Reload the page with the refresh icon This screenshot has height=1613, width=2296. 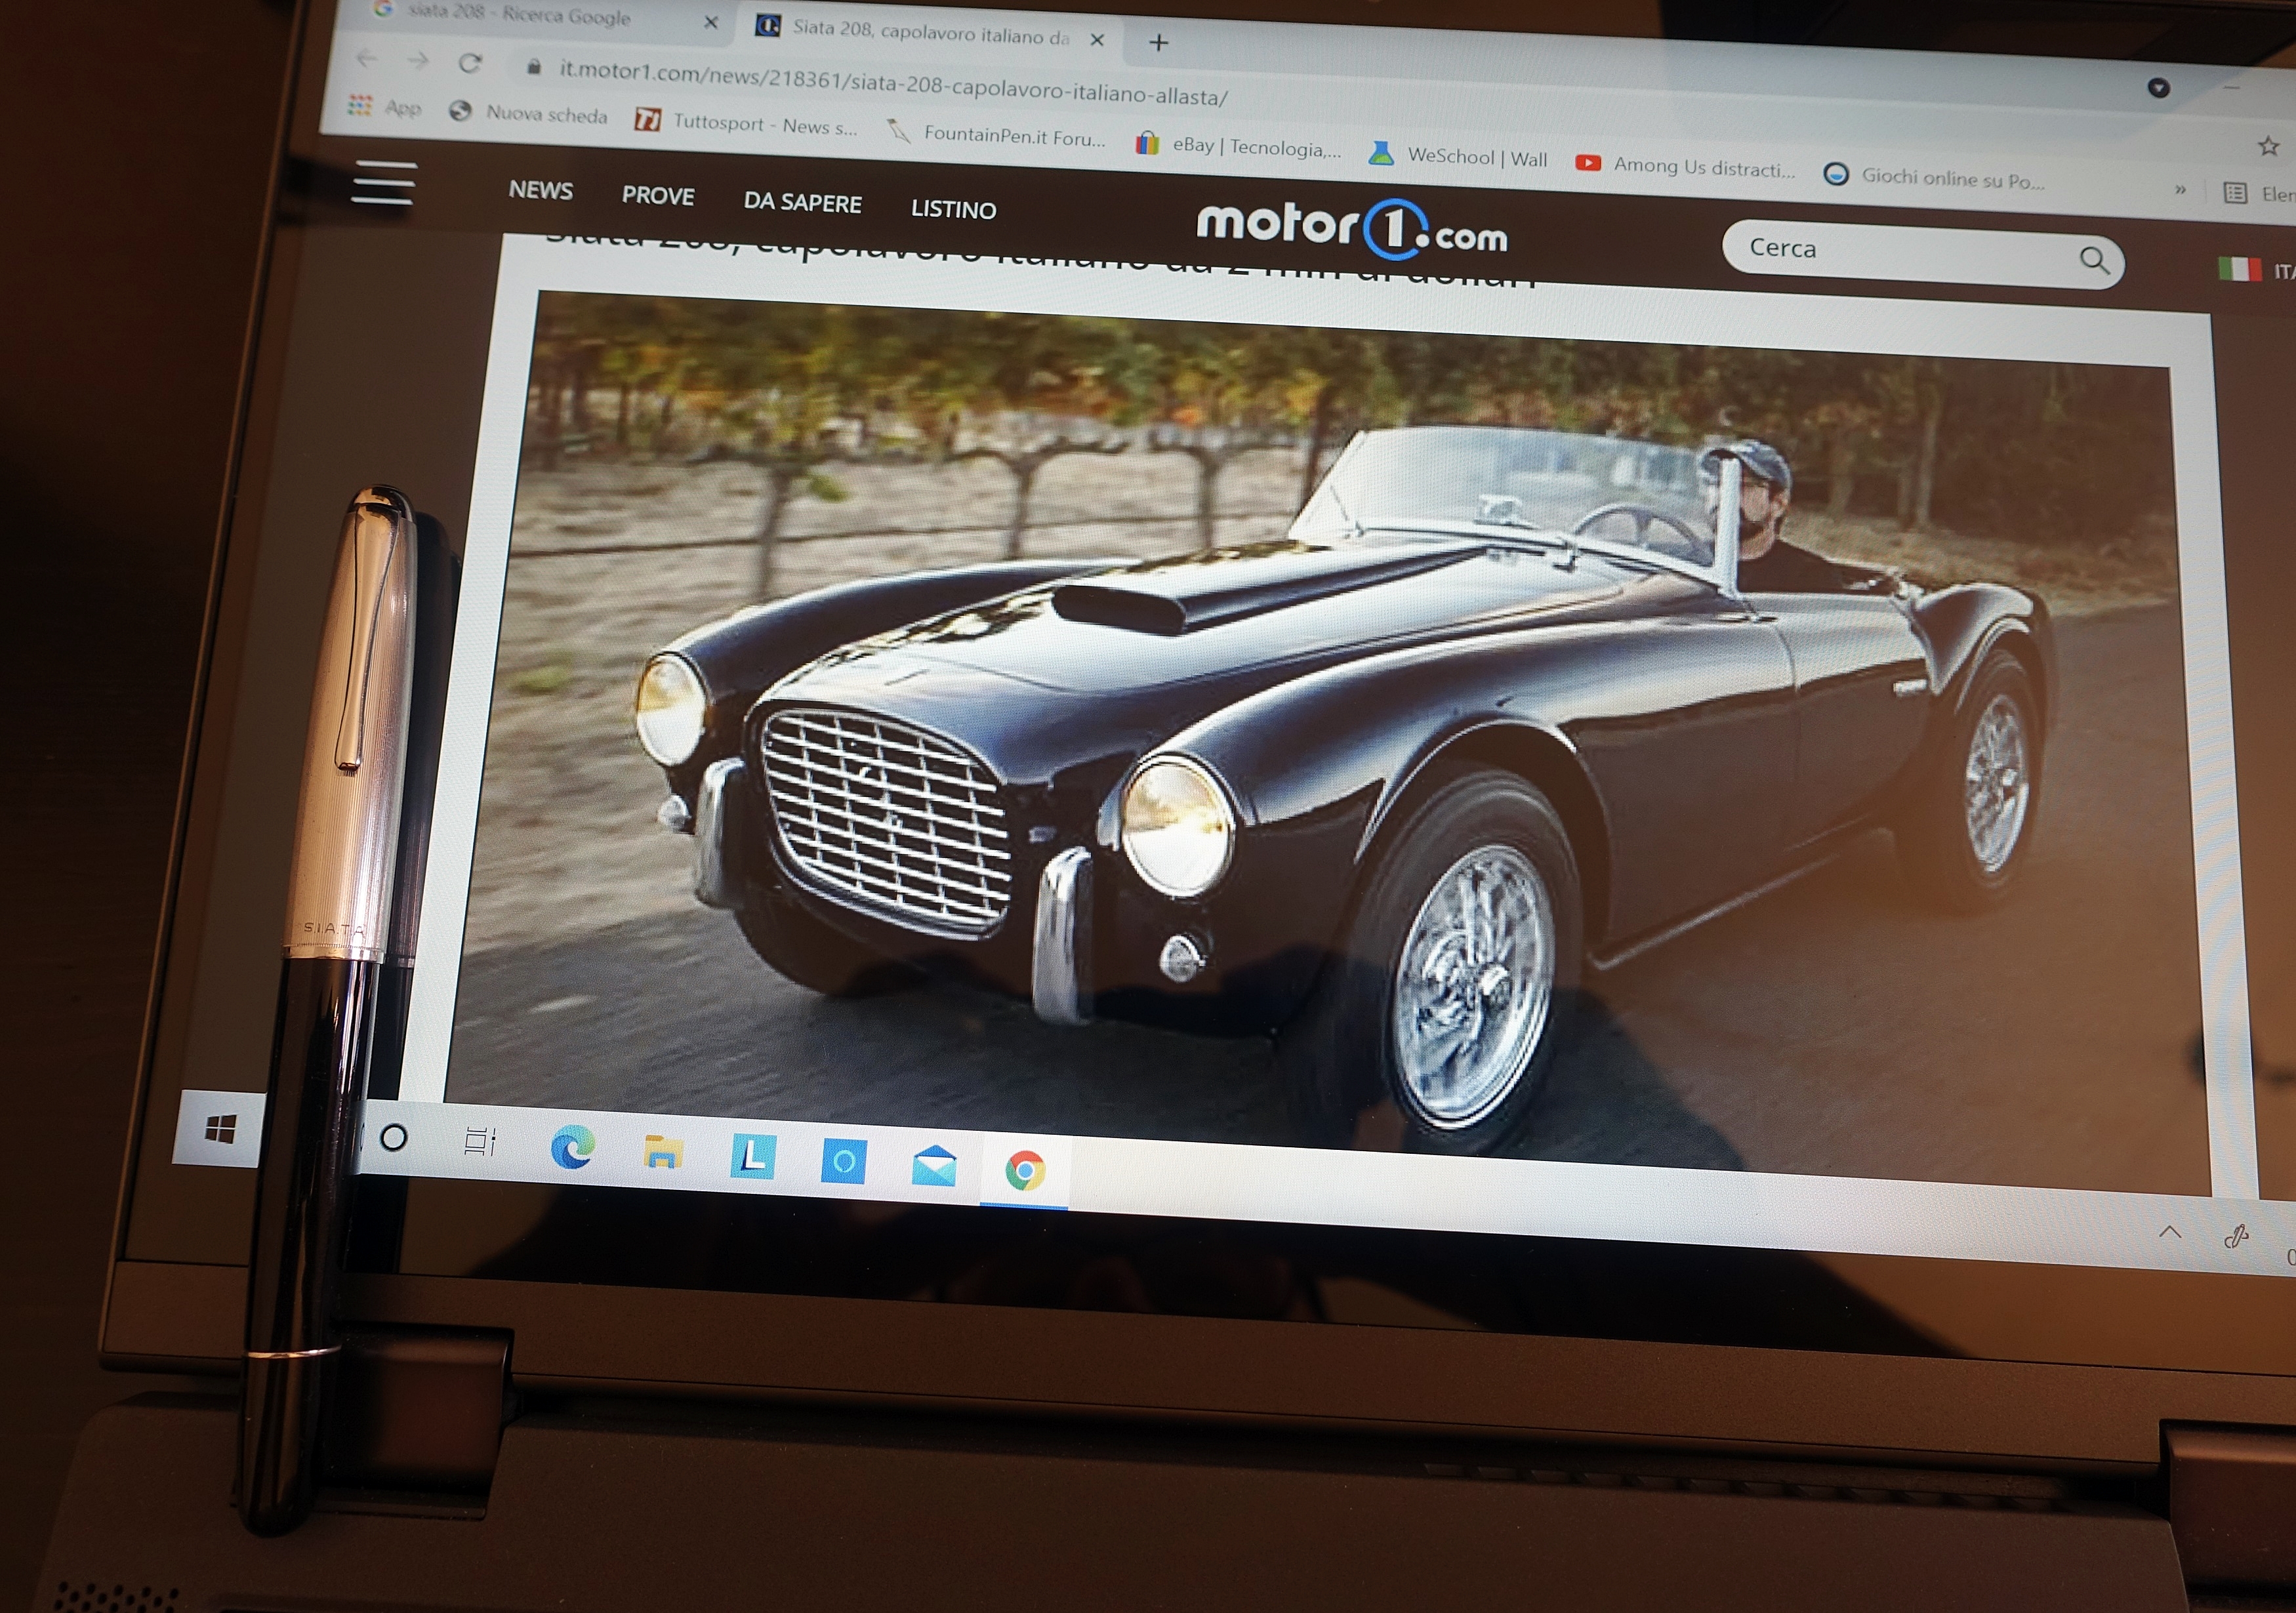coord(470,64)
